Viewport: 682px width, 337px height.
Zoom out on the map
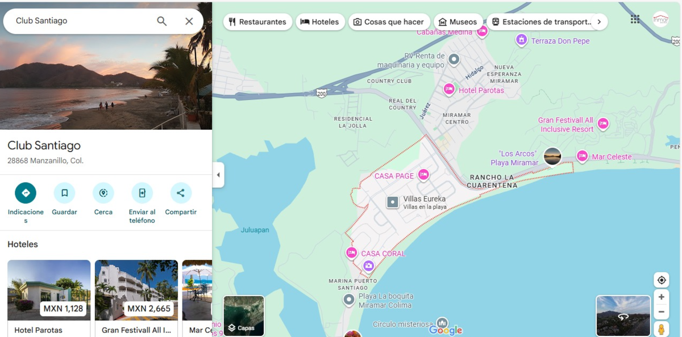pos(661,311)
